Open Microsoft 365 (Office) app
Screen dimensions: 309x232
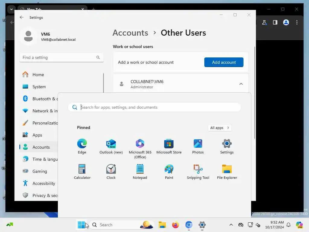click(x=140, y=149)
